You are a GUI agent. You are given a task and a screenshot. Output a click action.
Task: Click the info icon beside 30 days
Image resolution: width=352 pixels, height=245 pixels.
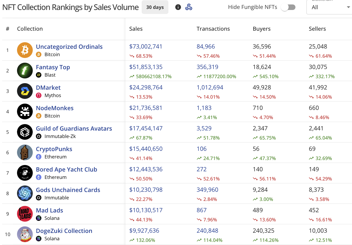pos(178,7)
